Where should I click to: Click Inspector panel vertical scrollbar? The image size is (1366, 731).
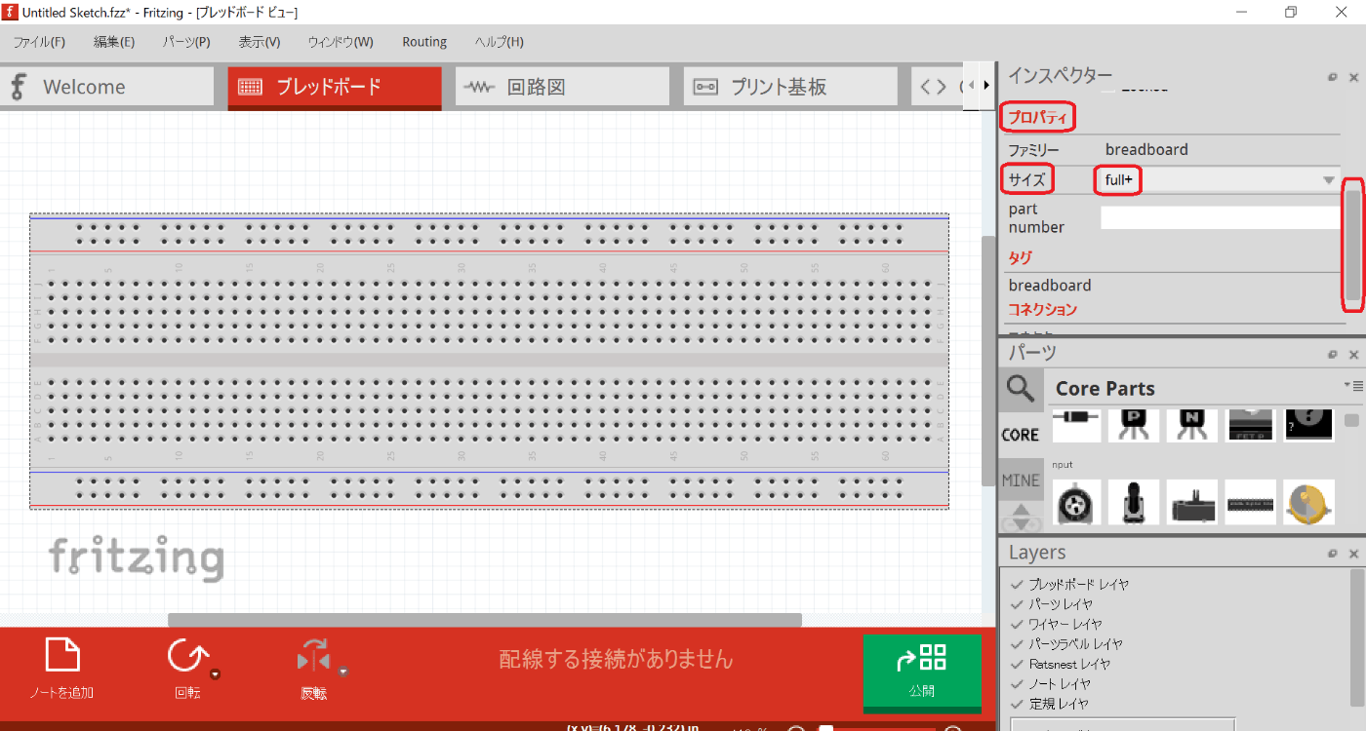[x=1353, y=244]
